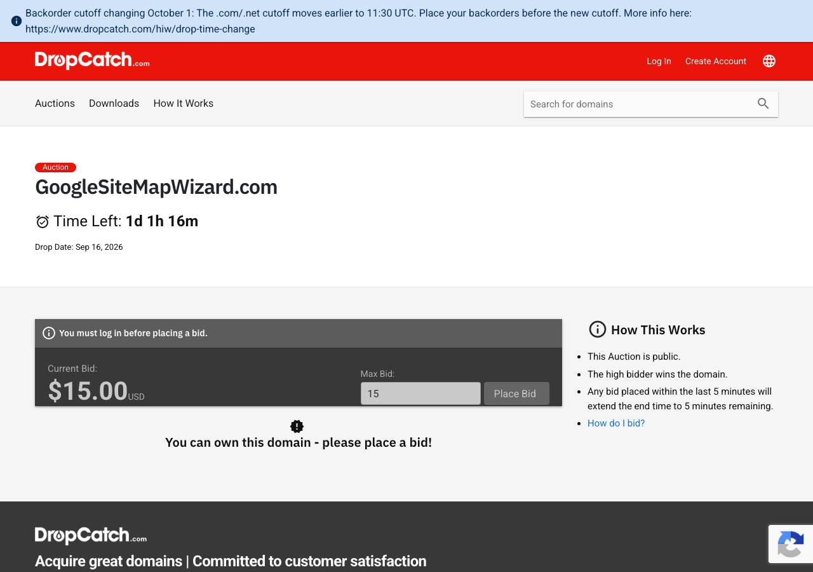Open the language globe menu
This screenshot has height=572, width=813.
(769, 61)
